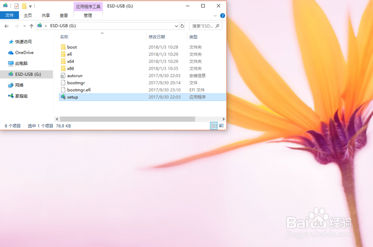Open the address bar location dropdown
Screen dimensions: 373x247
tap(176, 26)
